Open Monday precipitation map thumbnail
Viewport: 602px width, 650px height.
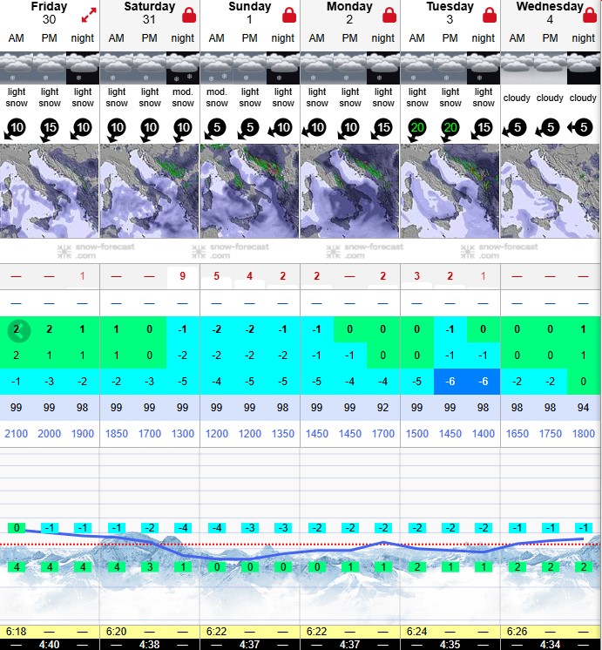[x=350, y=191]
